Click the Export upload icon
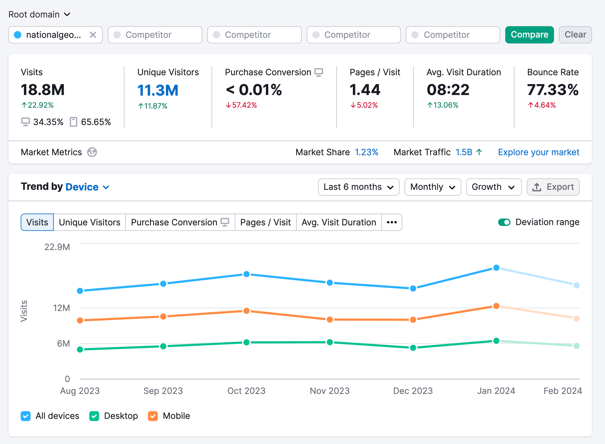Viewport: 605px width, 444px height. 536,187
